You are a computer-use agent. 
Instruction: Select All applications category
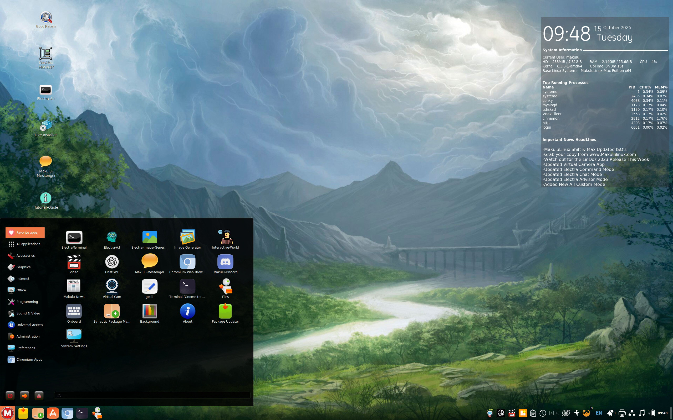pos(25,244)
